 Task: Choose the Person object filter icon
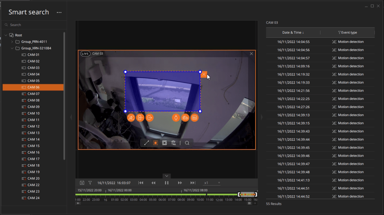point(176,118)
